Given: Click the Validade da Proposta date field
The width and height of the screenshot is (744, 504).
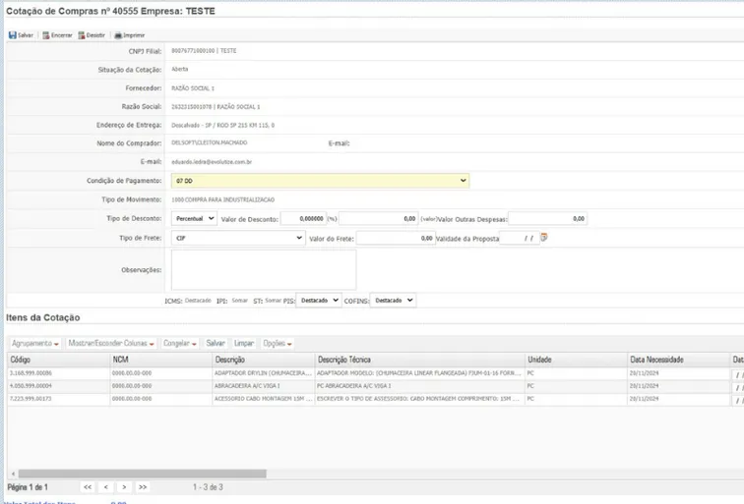Looking at the screenshot, I should pos(519,239).
